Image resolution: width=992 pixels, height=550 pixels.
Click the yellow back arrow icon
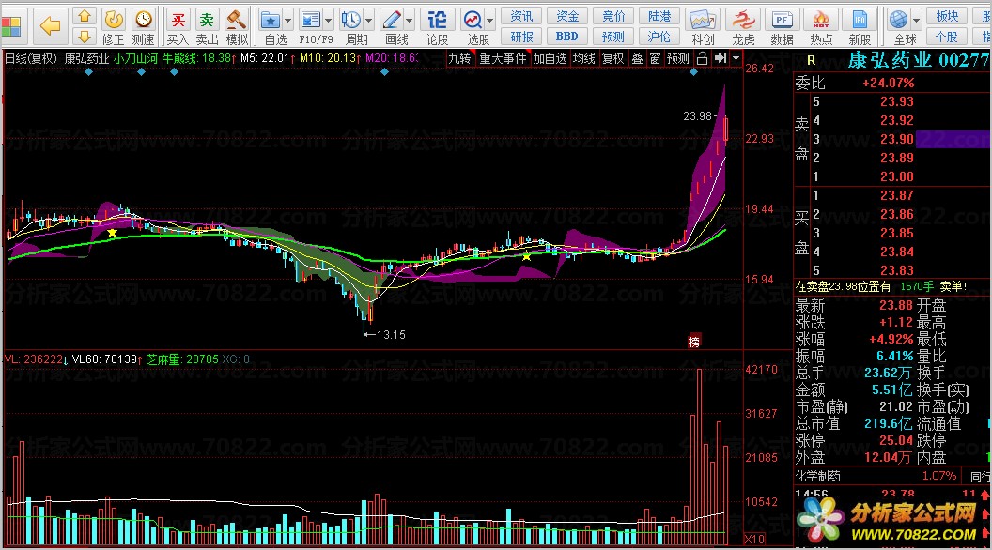[50, 26]
